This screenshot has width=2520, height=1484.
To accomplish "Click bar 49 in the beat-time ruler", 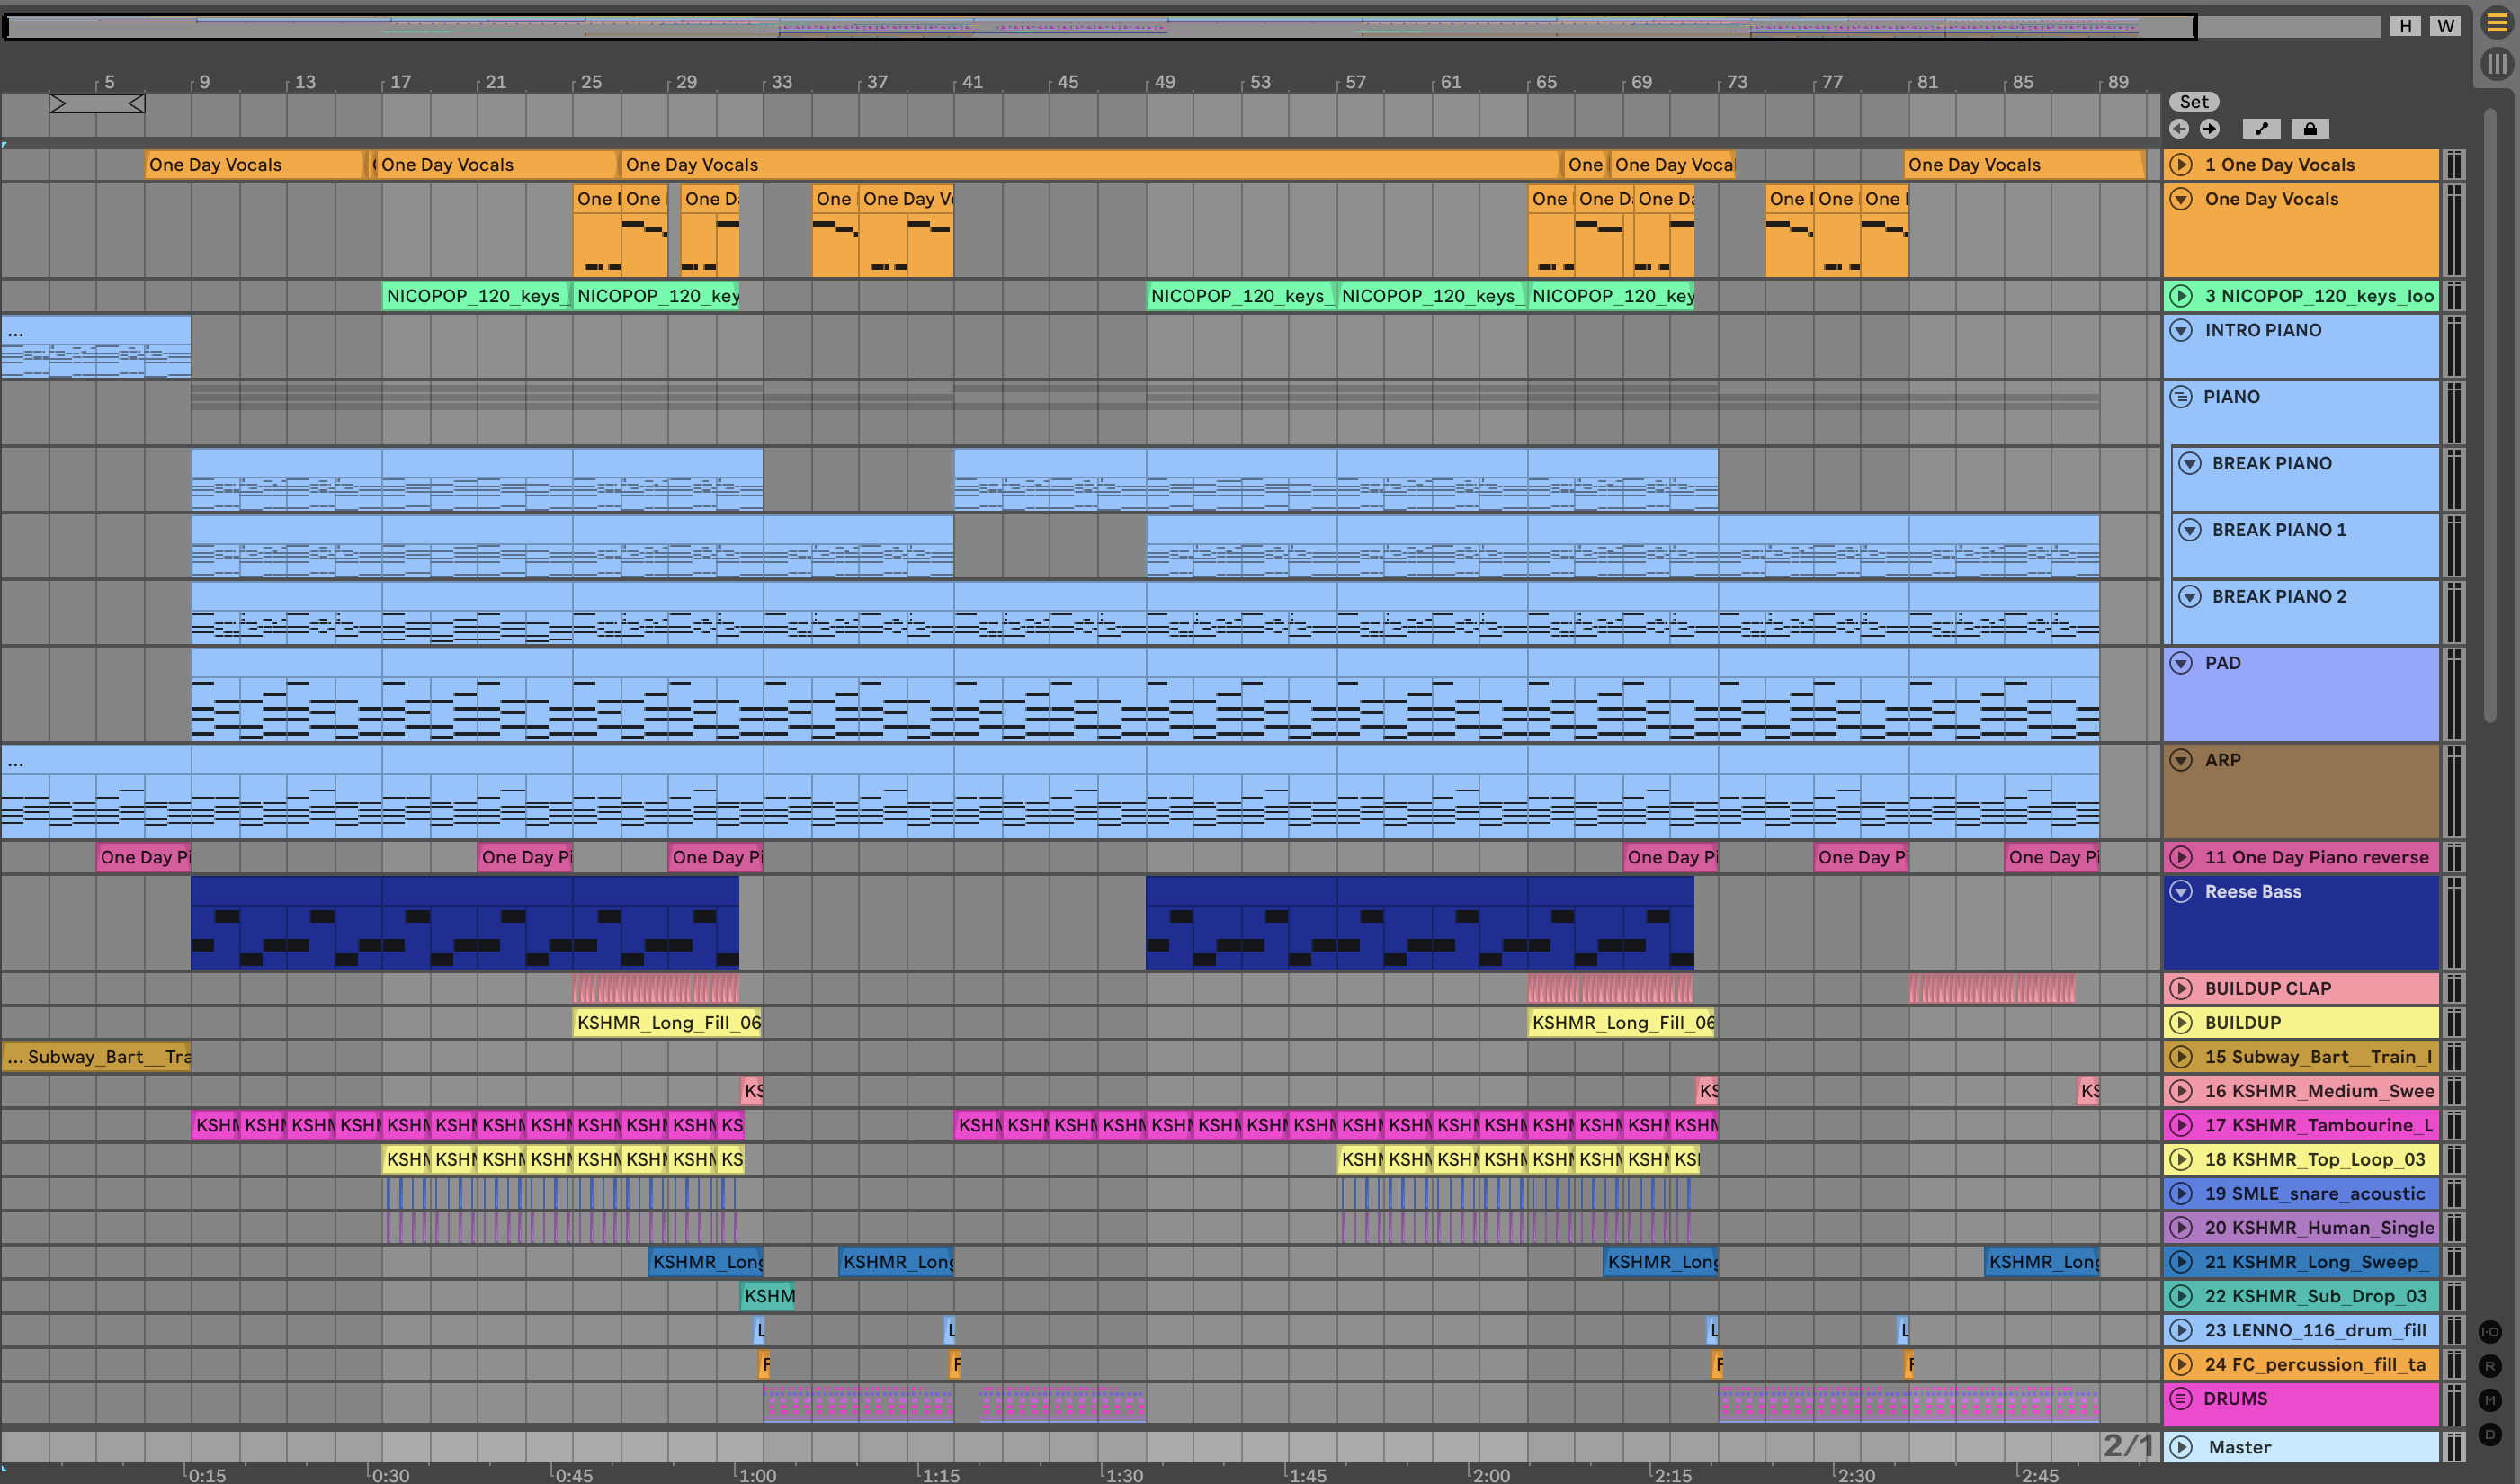I will coord(1164,82).
